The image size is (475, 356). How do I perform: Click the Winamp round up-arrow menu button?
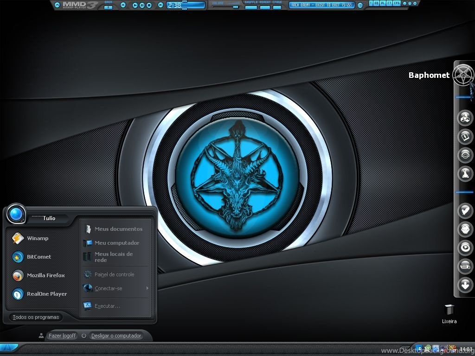57,5
